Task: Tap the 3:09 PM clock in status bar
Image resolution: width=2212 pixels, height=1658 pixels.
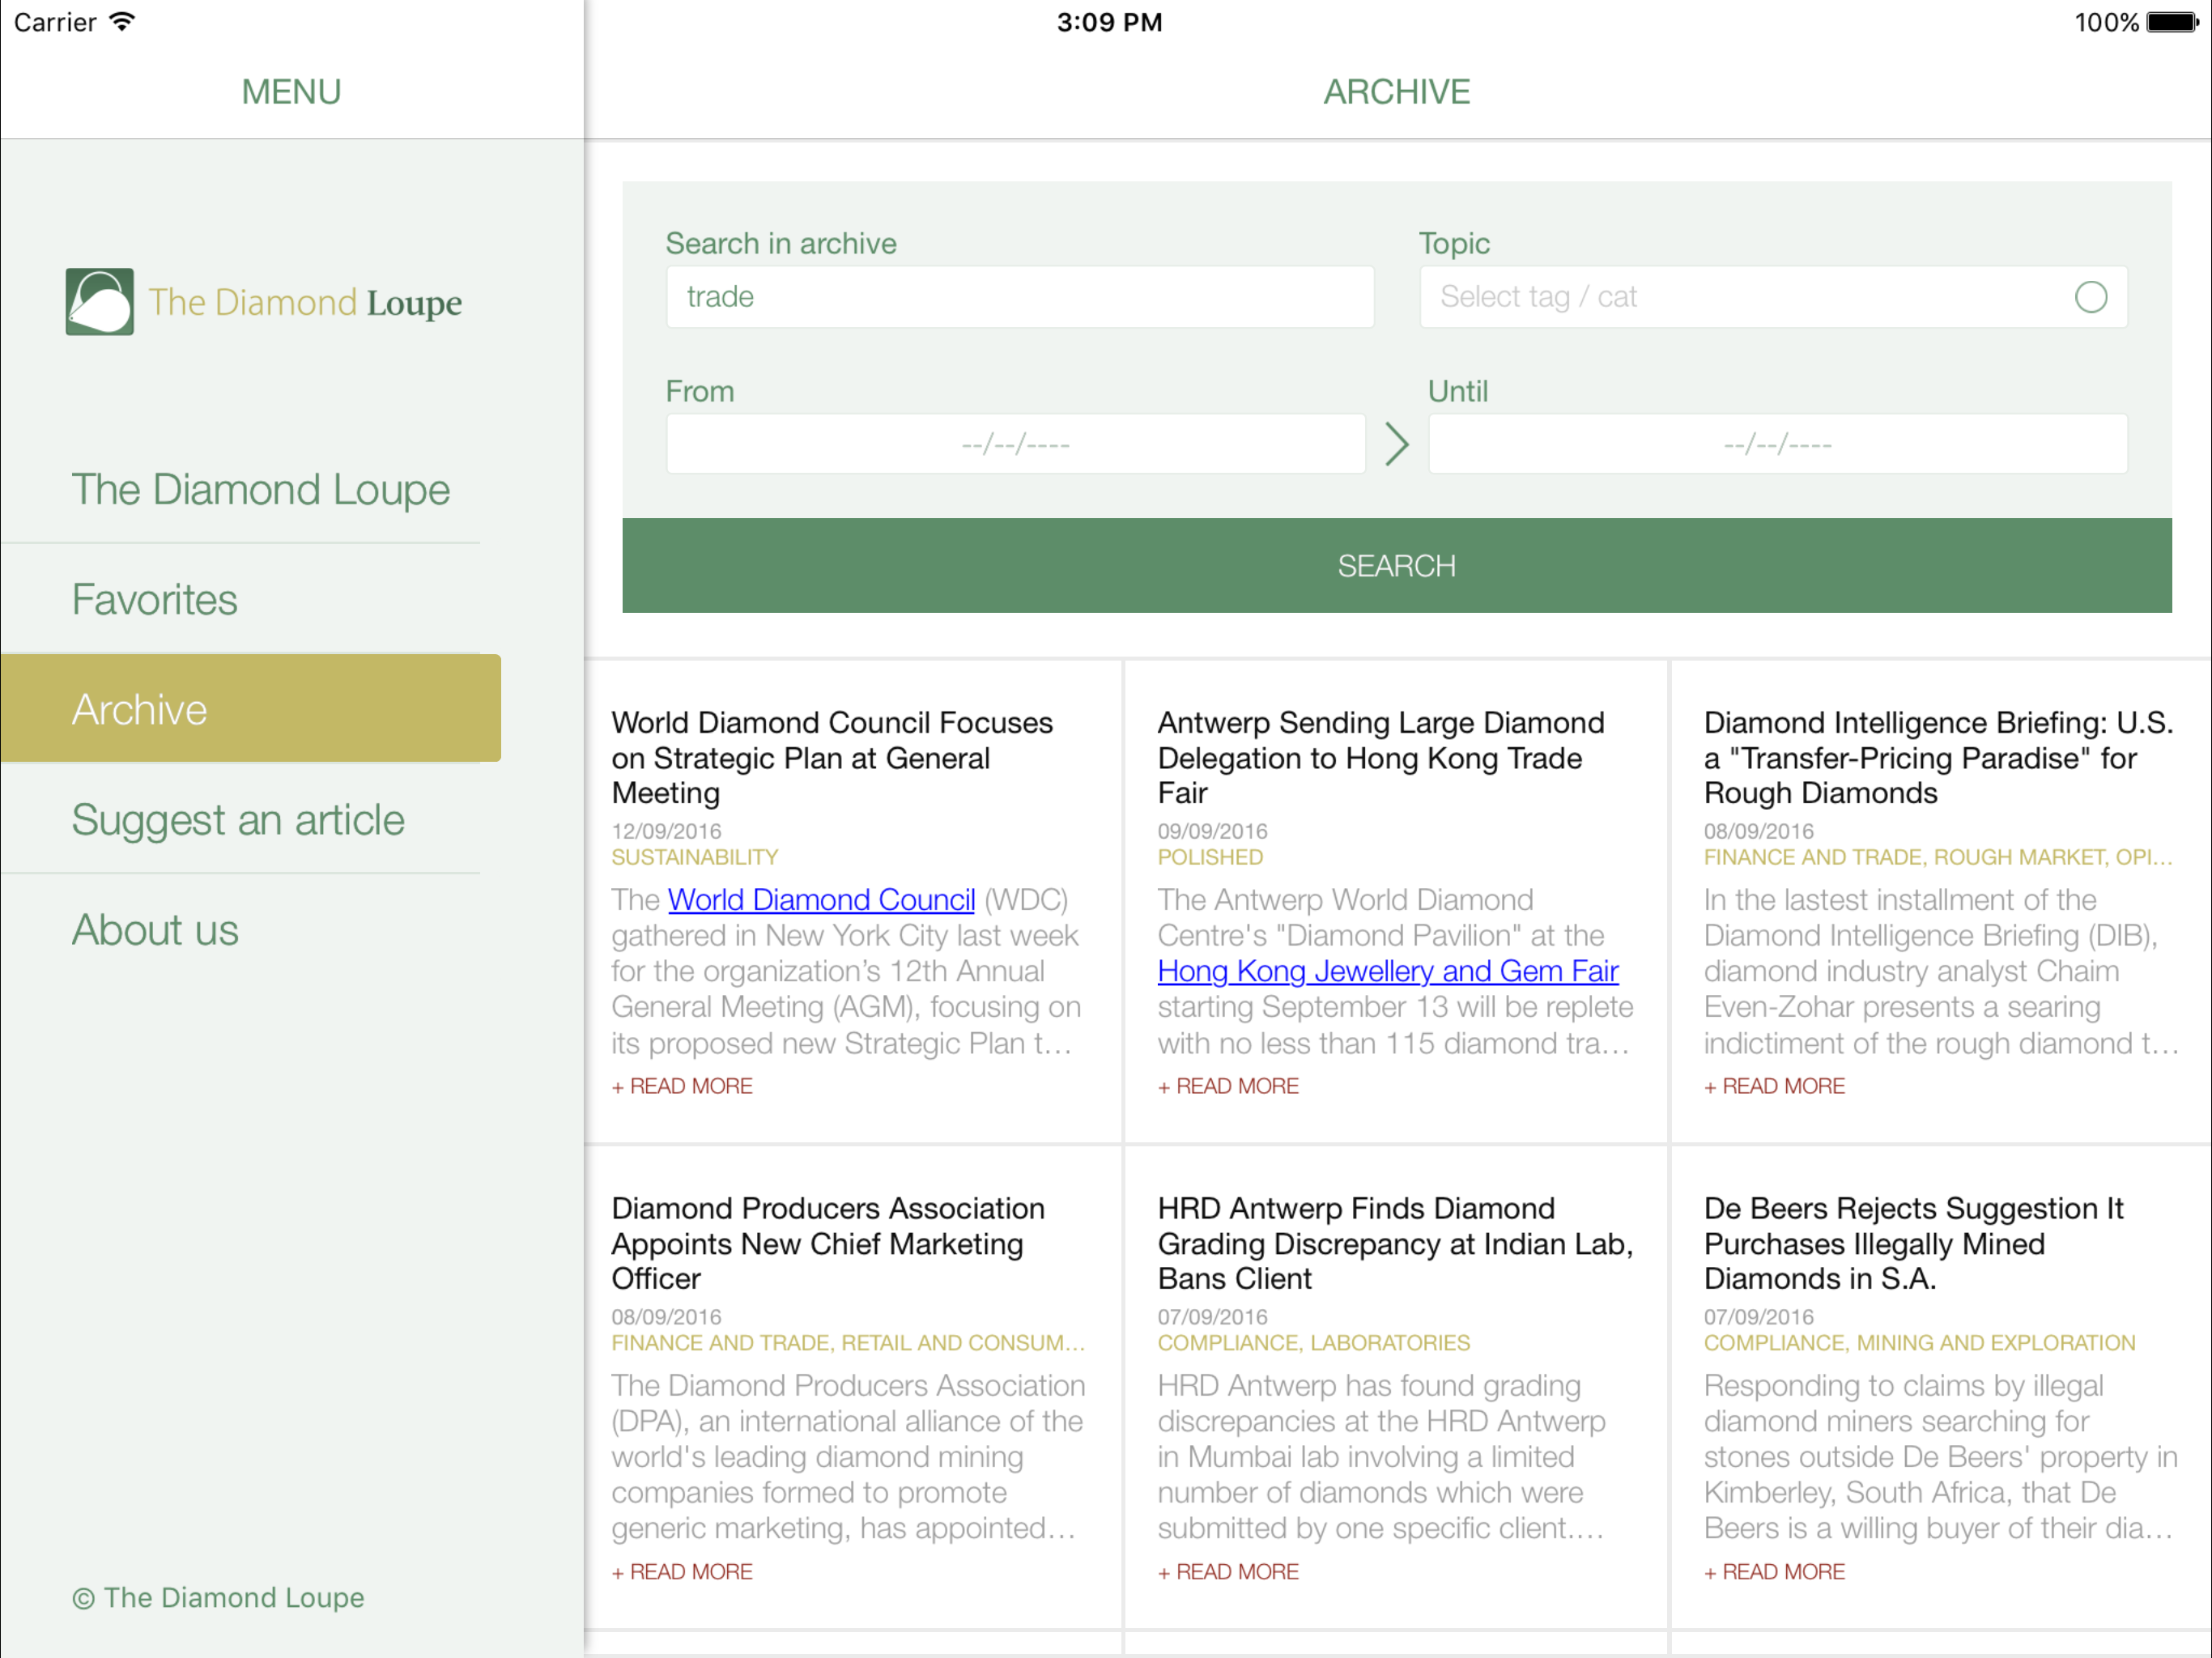Action: [1109, 22]
